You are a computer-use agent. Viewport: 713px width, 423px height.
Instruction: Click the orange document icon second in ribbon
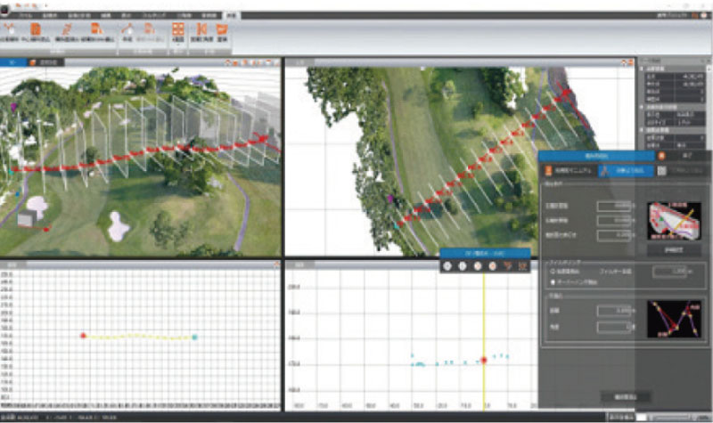36,29
